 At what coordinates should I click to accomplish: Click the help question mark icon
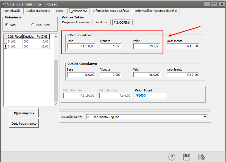point(172,157)
